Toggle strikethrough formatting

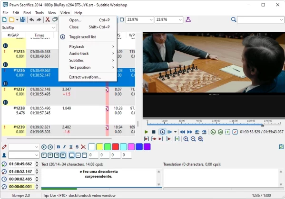click(77, 147)
